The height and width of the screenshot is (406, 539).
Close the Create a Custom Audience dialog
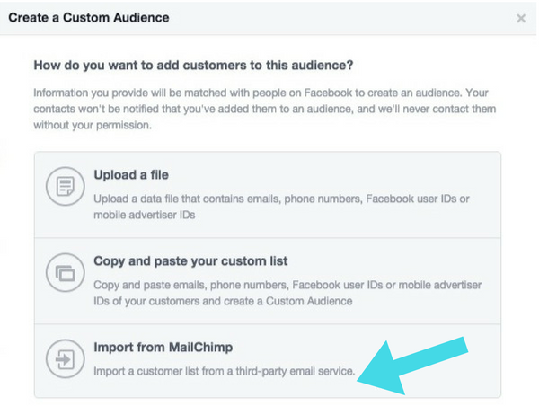pyautogui.click(x=521, y=18)
